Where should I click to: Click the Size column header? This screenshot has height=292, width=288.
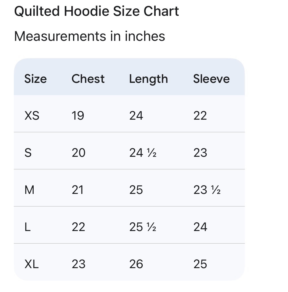36,79
